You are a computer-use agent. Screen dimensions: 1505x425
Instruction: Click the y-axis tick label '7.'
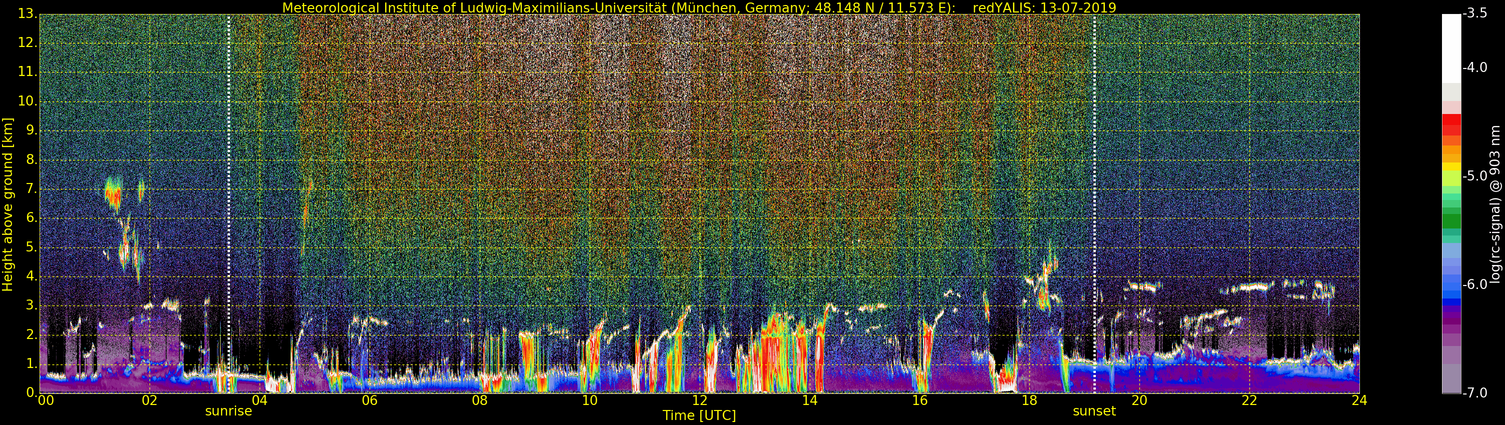[31, 189]
